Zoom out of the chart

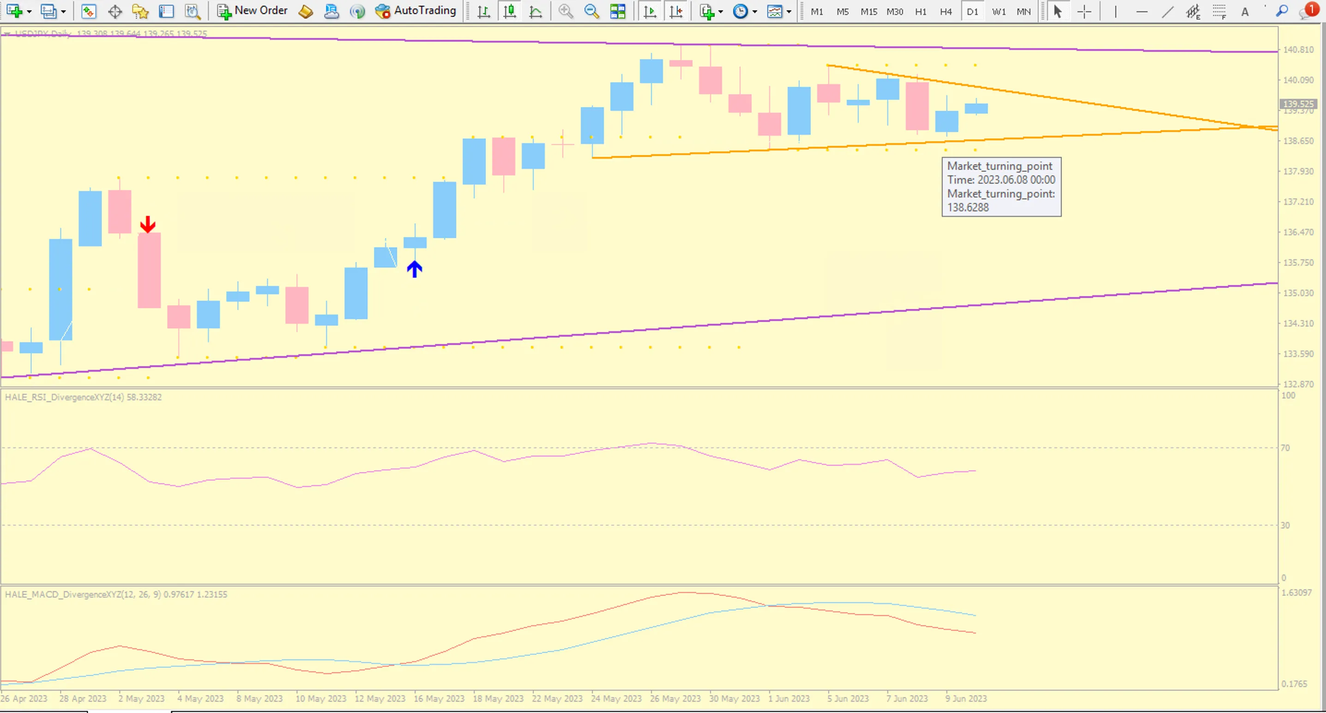(591, 12)
